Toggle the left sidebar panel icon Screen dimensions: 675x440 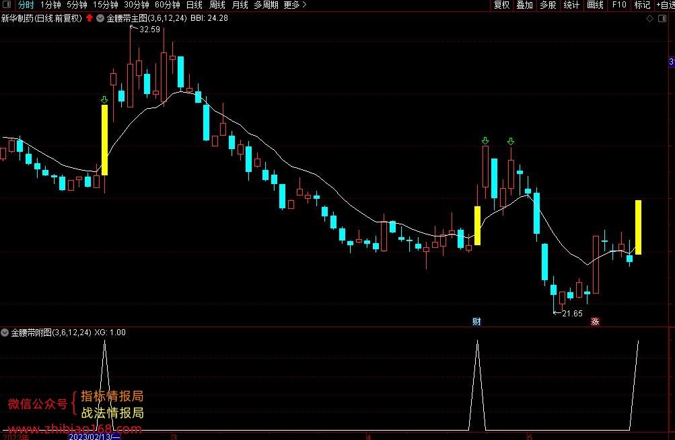pos(7,5)
